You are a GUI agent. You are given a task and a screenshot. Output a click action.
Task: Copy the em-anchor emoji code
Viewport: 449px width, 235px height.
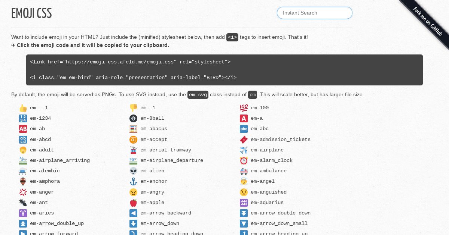point(154,181)
